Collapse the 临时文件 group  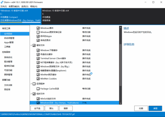point(31,94)
